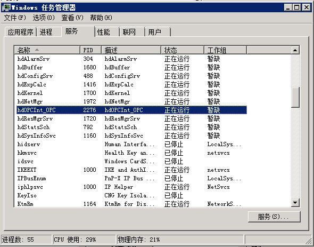Open the 帮助(H) menu
The height and width of the screenshot is (247, 314).
101,18
